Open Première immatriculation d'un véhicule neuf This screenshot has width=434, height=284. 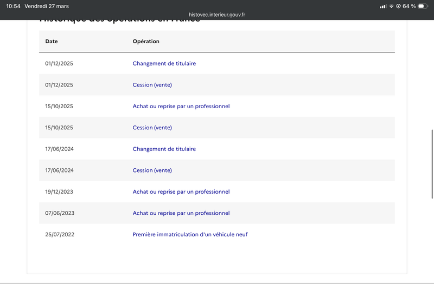(x=190, y=234)
